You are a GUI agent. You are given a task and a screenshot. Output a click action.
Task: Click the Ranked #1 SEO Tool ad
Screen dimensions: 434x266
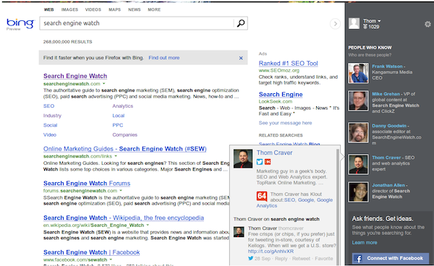point(288,64)
